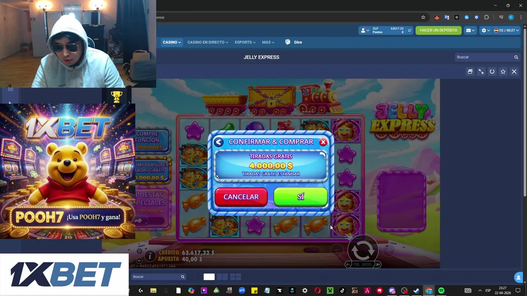The image size is (527, 296).
Task: Switch keyboard language ESP indicator
Action: (x=488, y=291)
